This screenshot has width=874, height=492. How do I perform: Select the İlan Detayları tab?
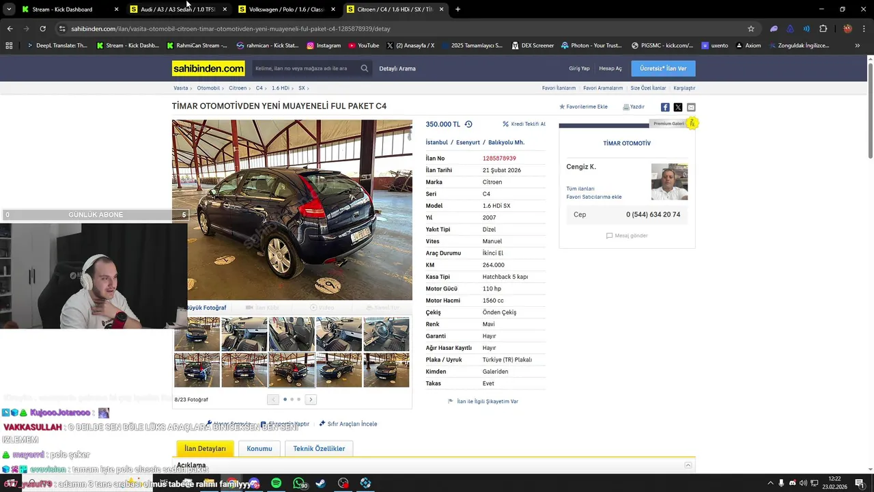point(205,449)
